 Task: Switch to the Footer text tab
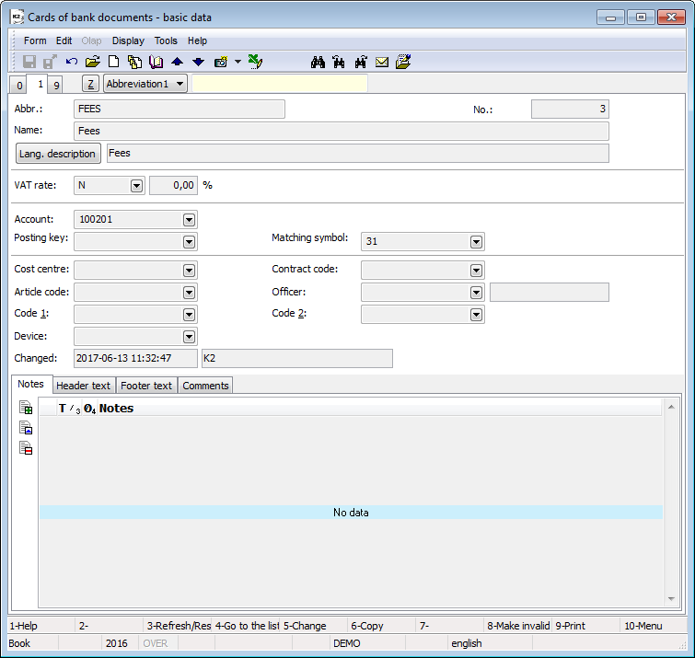click(148, 386)
